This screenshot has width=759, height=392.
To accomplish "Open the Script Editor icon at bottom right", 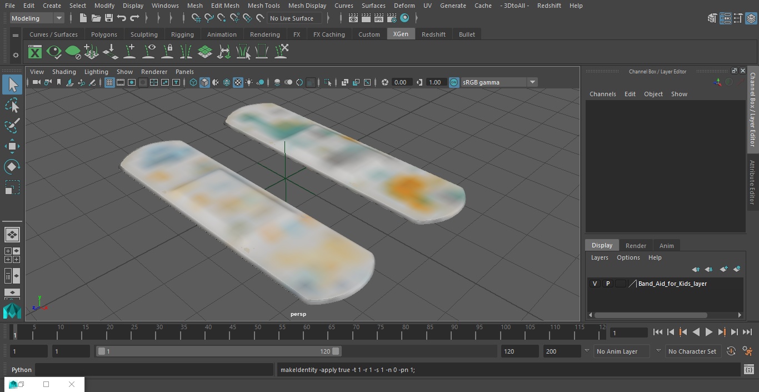I will (749, 369).
